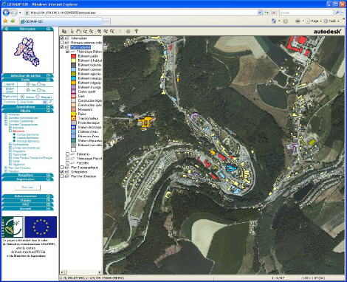Click the red Bâtiment public legend swatch
The width and height of the screenshot is (347, 282).
click(x=73, y=56)
